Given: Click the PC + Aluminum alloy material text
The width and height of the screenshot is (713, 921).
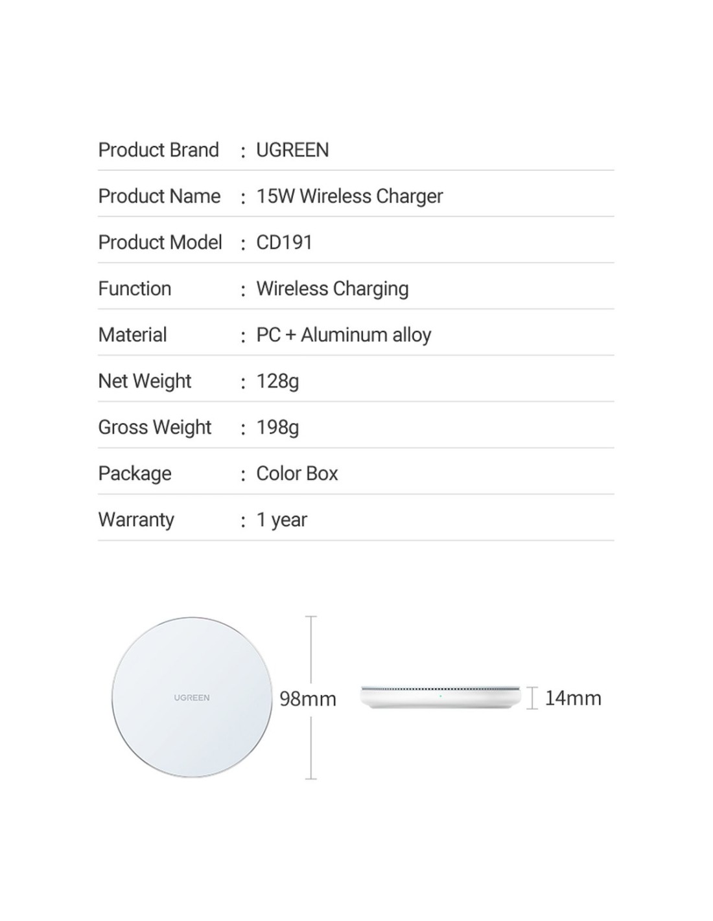Looking at the screenshot, I should pyautogui.click(x=344, y=335).
